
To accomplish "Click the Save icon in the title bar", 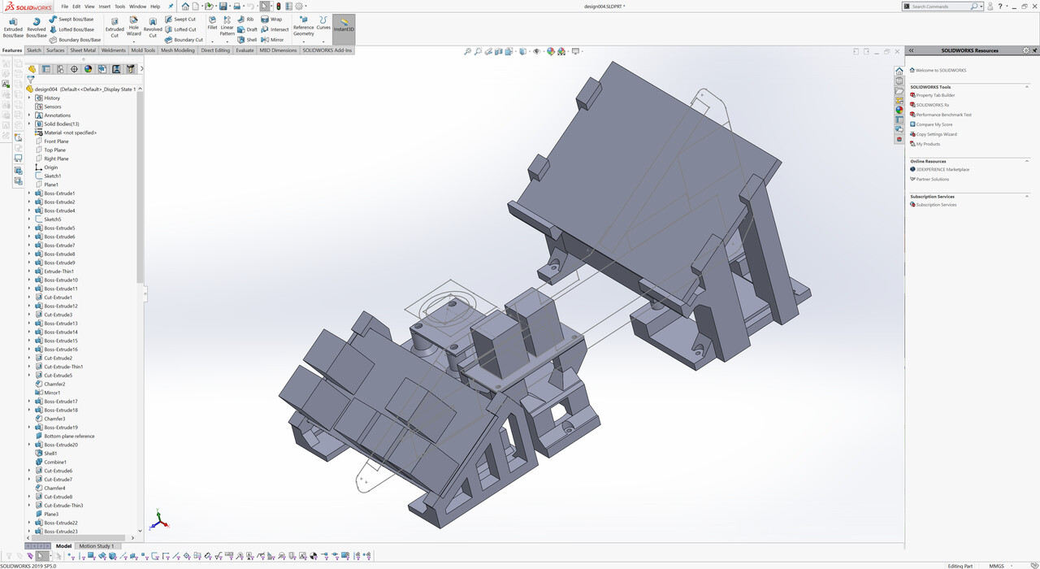I will coord(223,7).
